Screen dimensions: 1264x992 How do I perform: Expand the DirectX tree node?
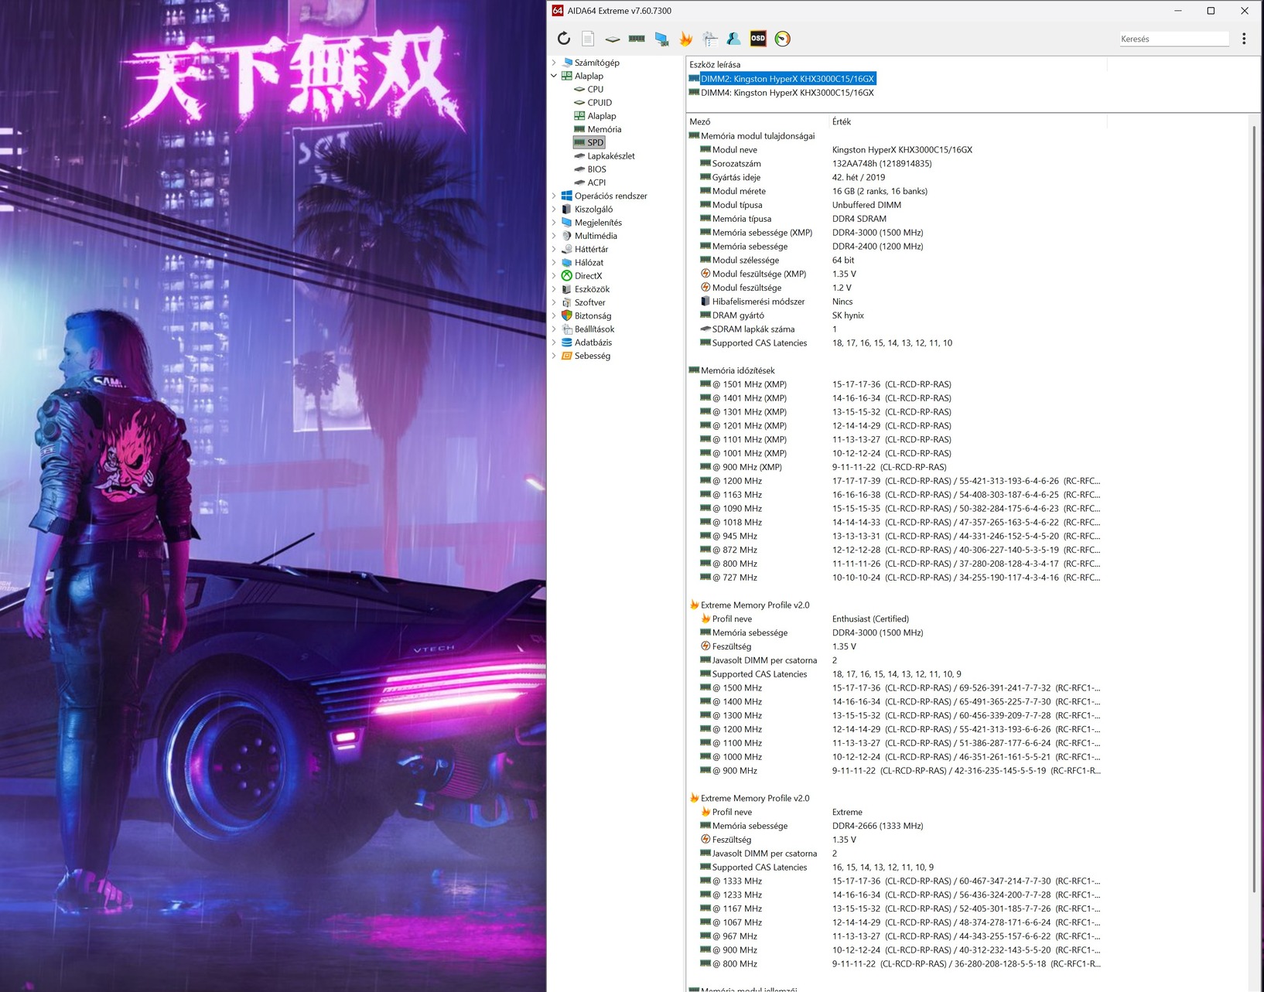click(x=554, y=276)
